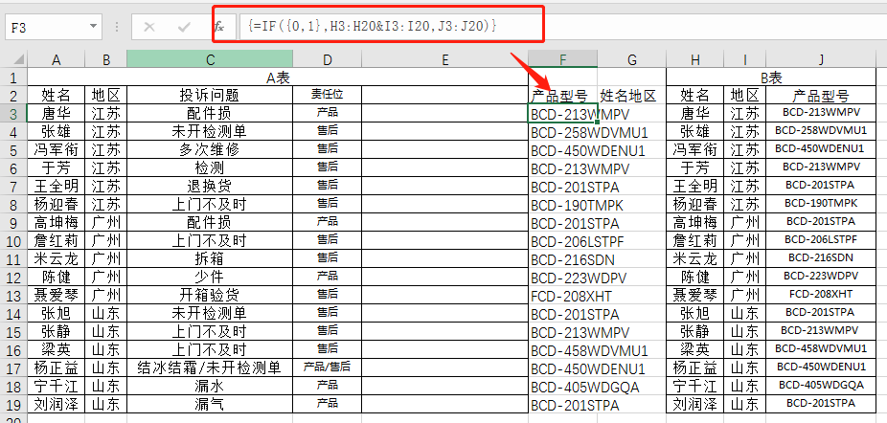Screen dimensions: 887x423
Task: Open the Name Box dropdown arrow
Action: pos(93,27)
